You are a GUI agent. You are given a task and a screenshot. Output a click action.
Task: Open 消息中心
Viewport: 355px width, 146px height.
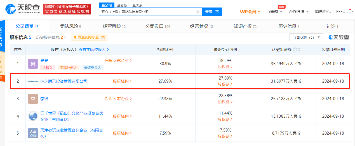[323, 12]
